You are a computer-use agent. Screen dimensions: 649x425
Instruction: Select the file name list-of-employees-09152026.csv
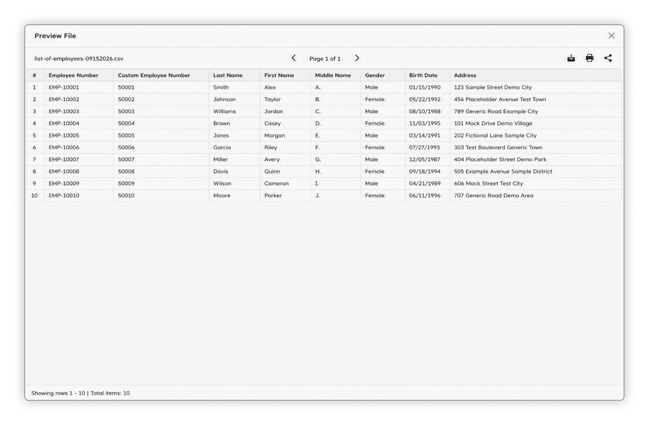(x=79, y=59)
